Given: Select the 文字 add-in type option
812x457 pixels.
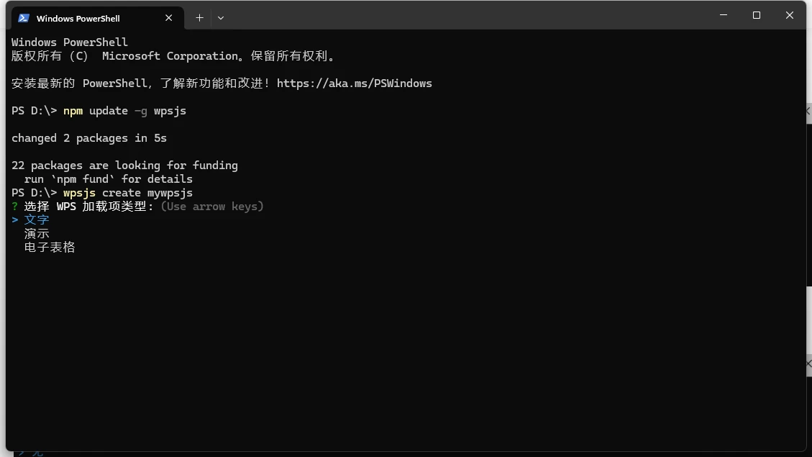Looking at the screenshot, I should click(x=37, y=220).
